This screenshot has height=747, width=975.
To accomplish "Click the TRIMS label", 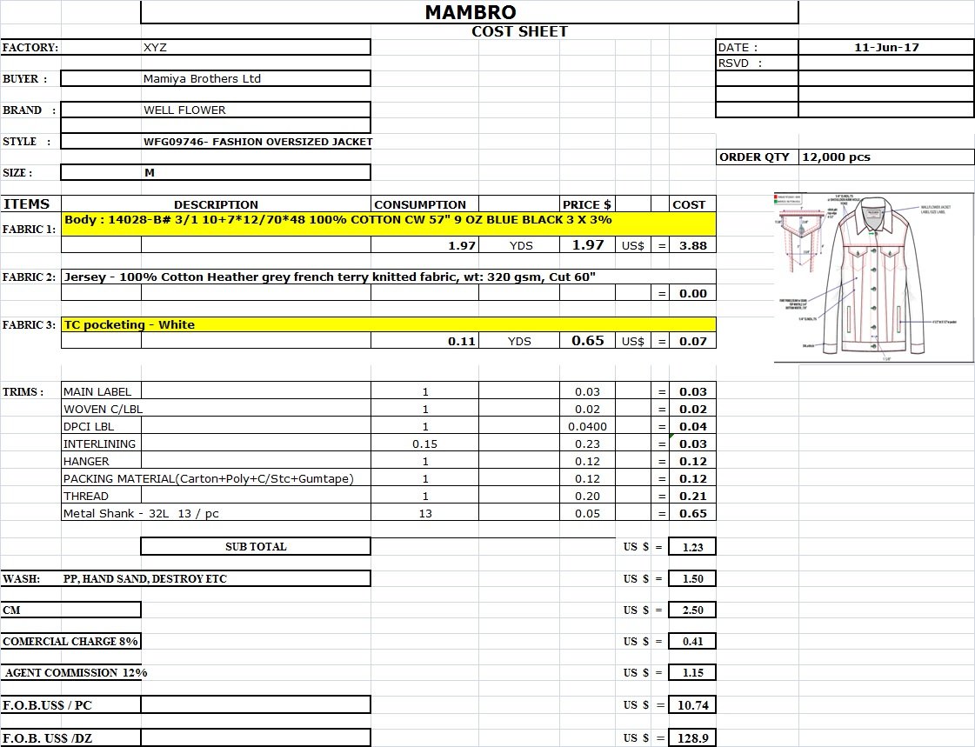I will (x=23, y=391).
